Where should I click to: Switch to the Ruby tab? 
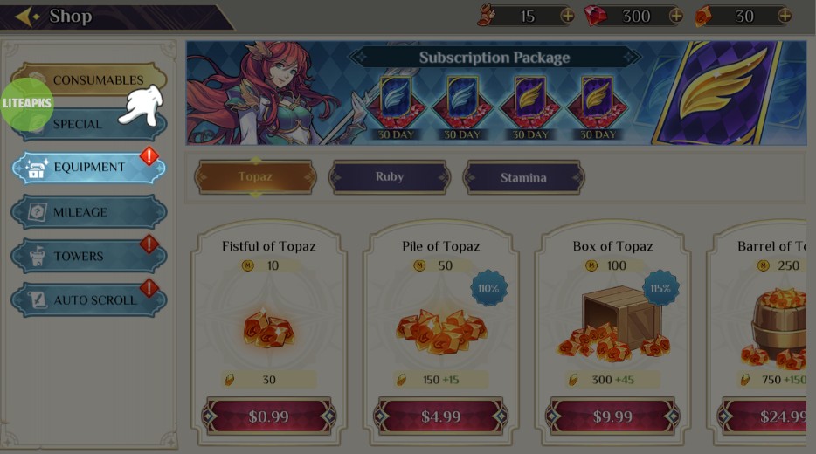coord(390,177)
